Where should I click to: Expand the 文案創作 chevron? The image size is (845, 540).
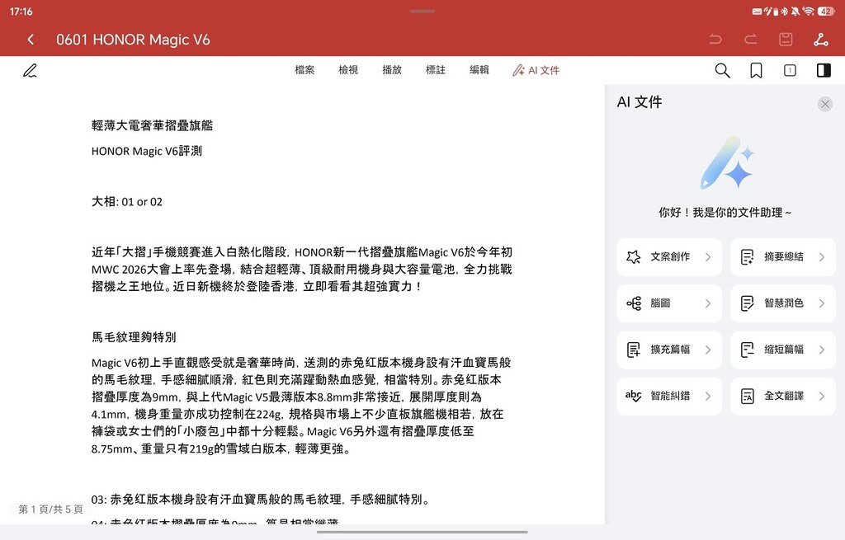(708, 257)
